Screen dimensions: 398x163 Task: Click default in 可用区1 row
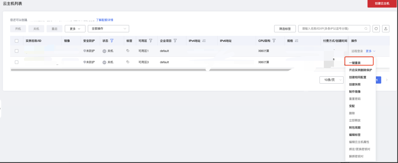coord(164,51)
